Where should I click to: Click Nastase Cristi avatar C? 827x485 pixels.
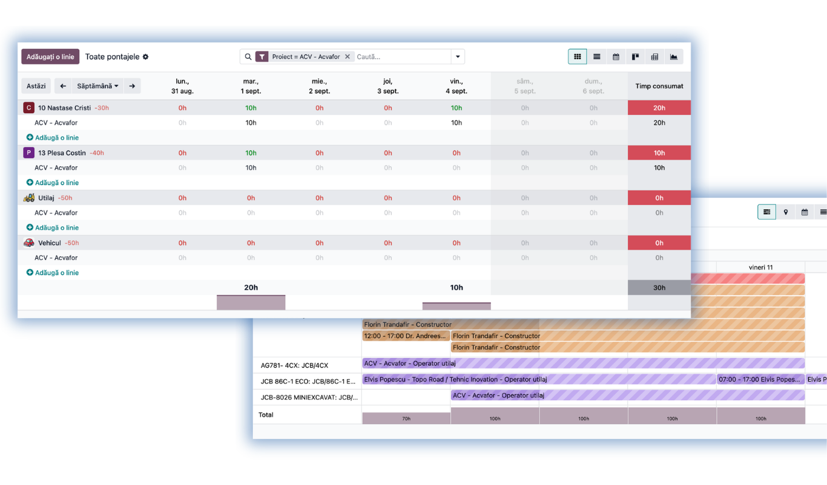(28, 108)
